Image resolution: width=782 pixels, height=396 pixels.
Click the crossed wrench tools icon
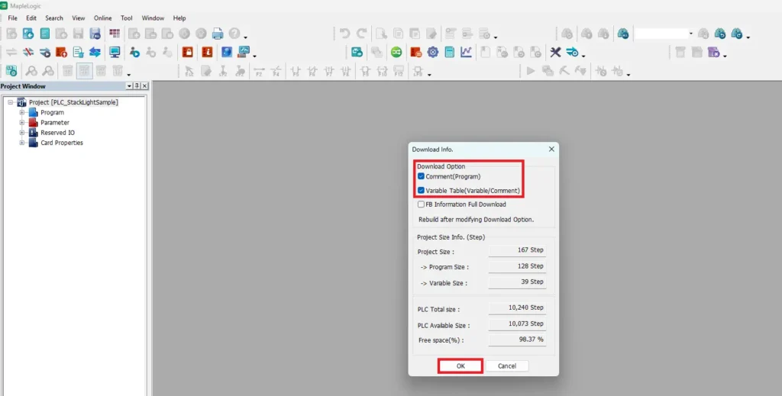pos(556,52)
